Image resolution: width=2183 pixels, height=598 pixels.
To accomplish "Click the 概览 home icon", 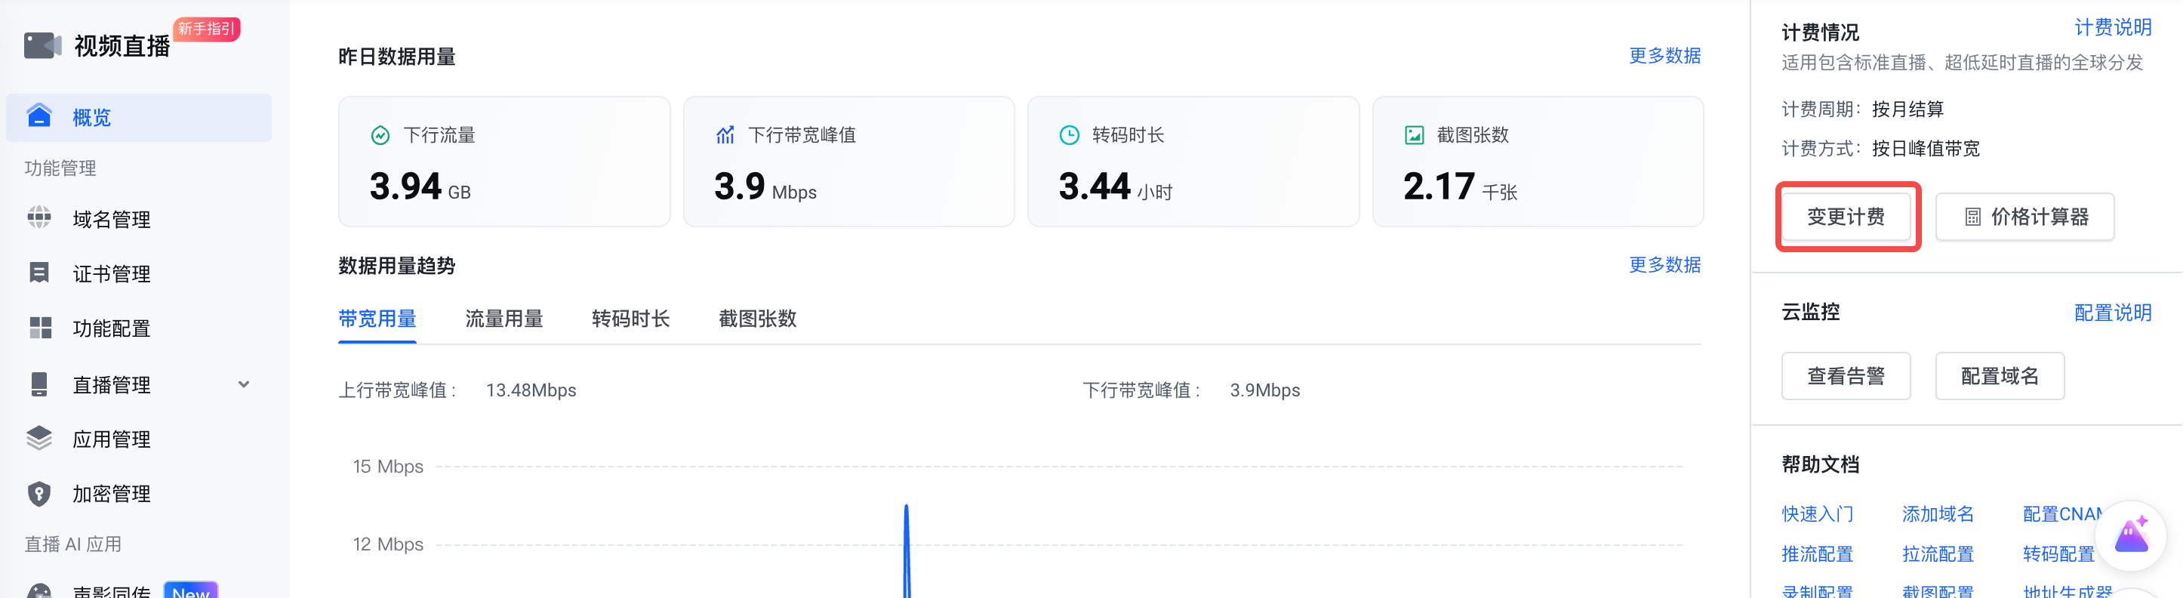I will [39, 116].
